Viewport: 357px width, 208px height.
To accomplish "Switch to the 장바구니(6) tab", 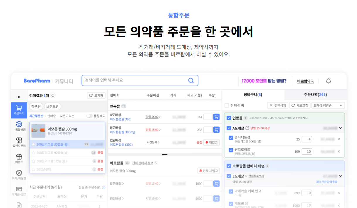I will [253, 95].
